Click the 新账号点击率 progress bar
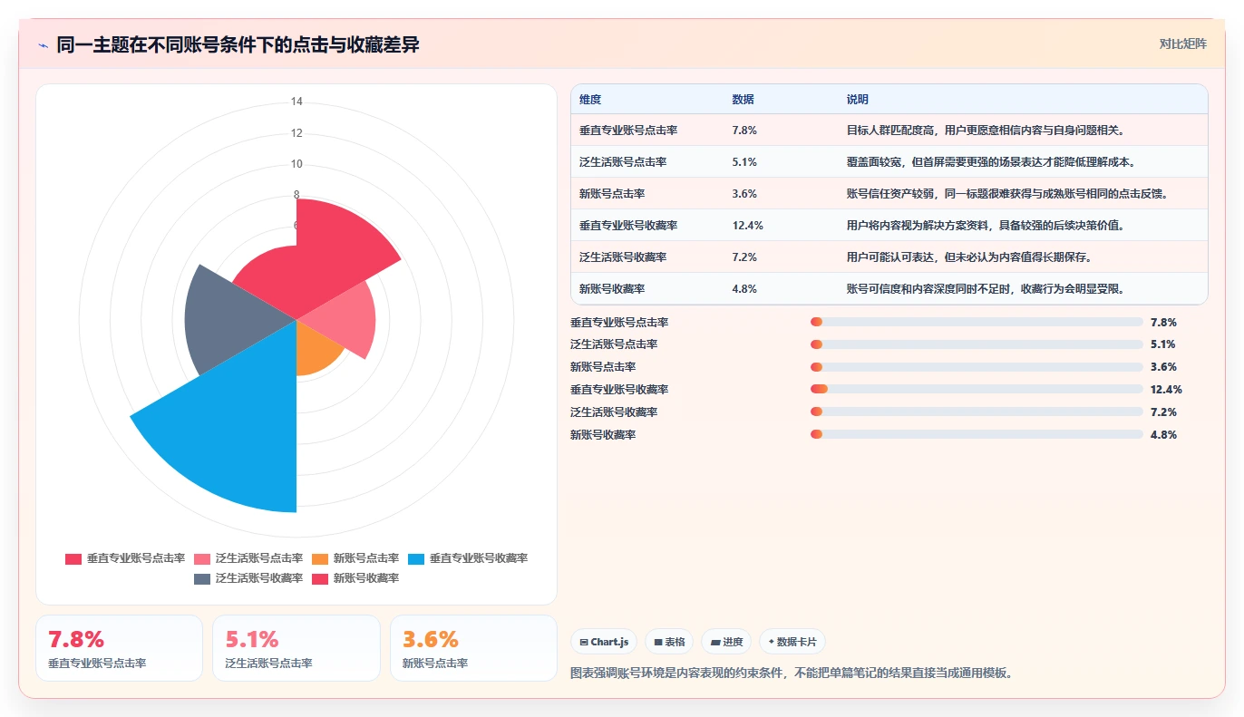 pos(977,367)
